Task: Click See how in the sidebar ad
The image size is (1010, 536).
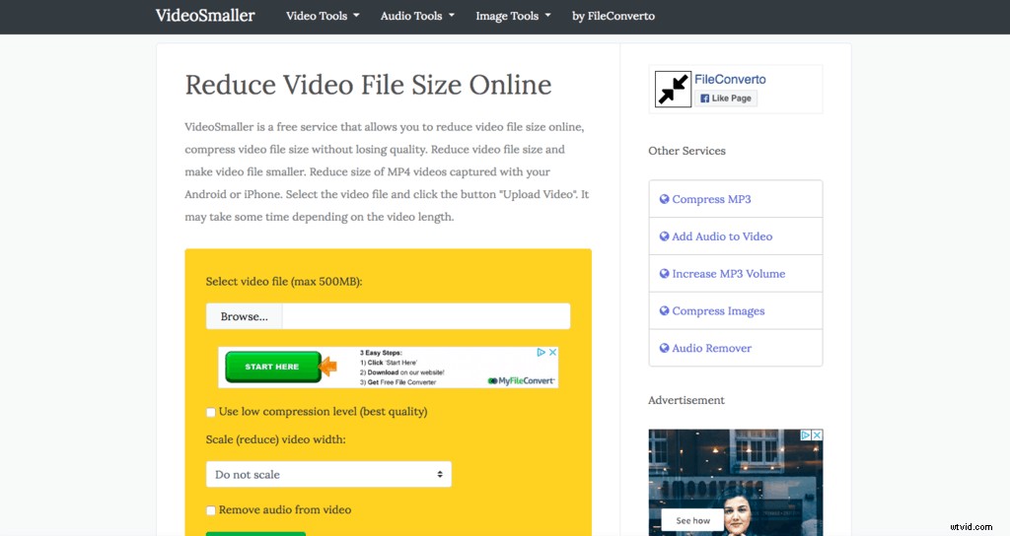Action: point(692,520)
